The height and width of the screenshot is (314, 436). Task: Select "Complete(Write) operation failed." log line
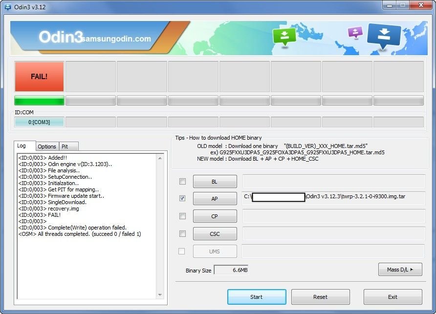[72, 228]
